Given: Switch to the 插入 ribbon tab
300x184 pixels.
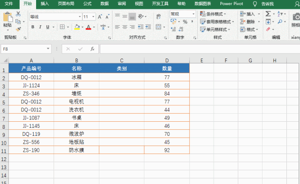Looking at the screenshot, I should coord(45,4).
